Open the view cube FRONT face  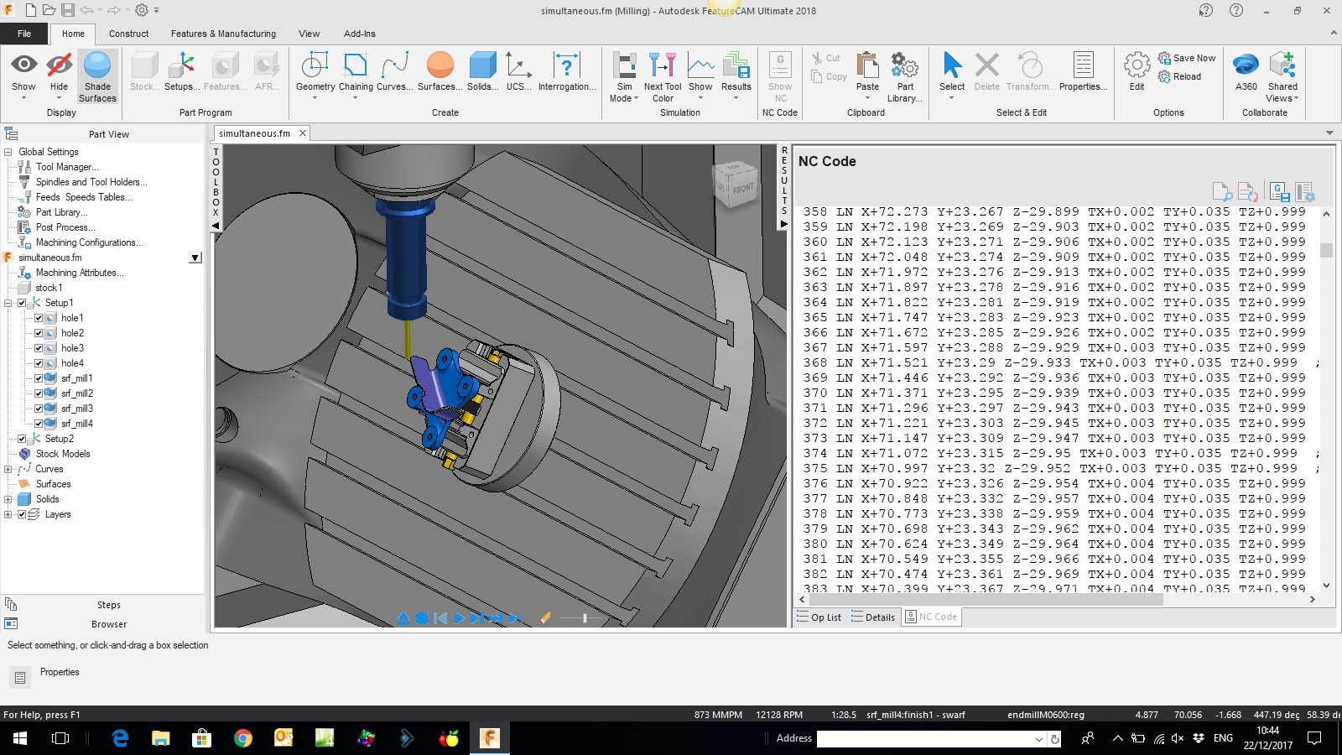tap(743, 188)
